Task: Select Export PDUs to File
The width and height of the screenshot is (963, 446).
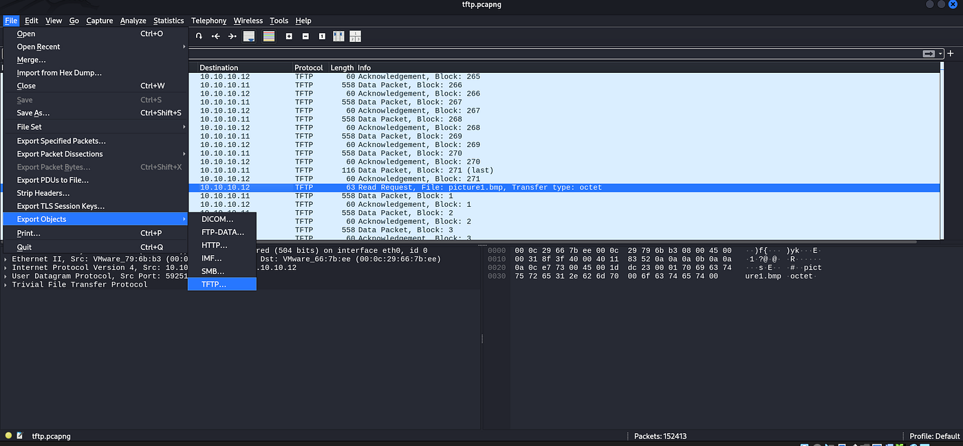Action: [96, 180]
